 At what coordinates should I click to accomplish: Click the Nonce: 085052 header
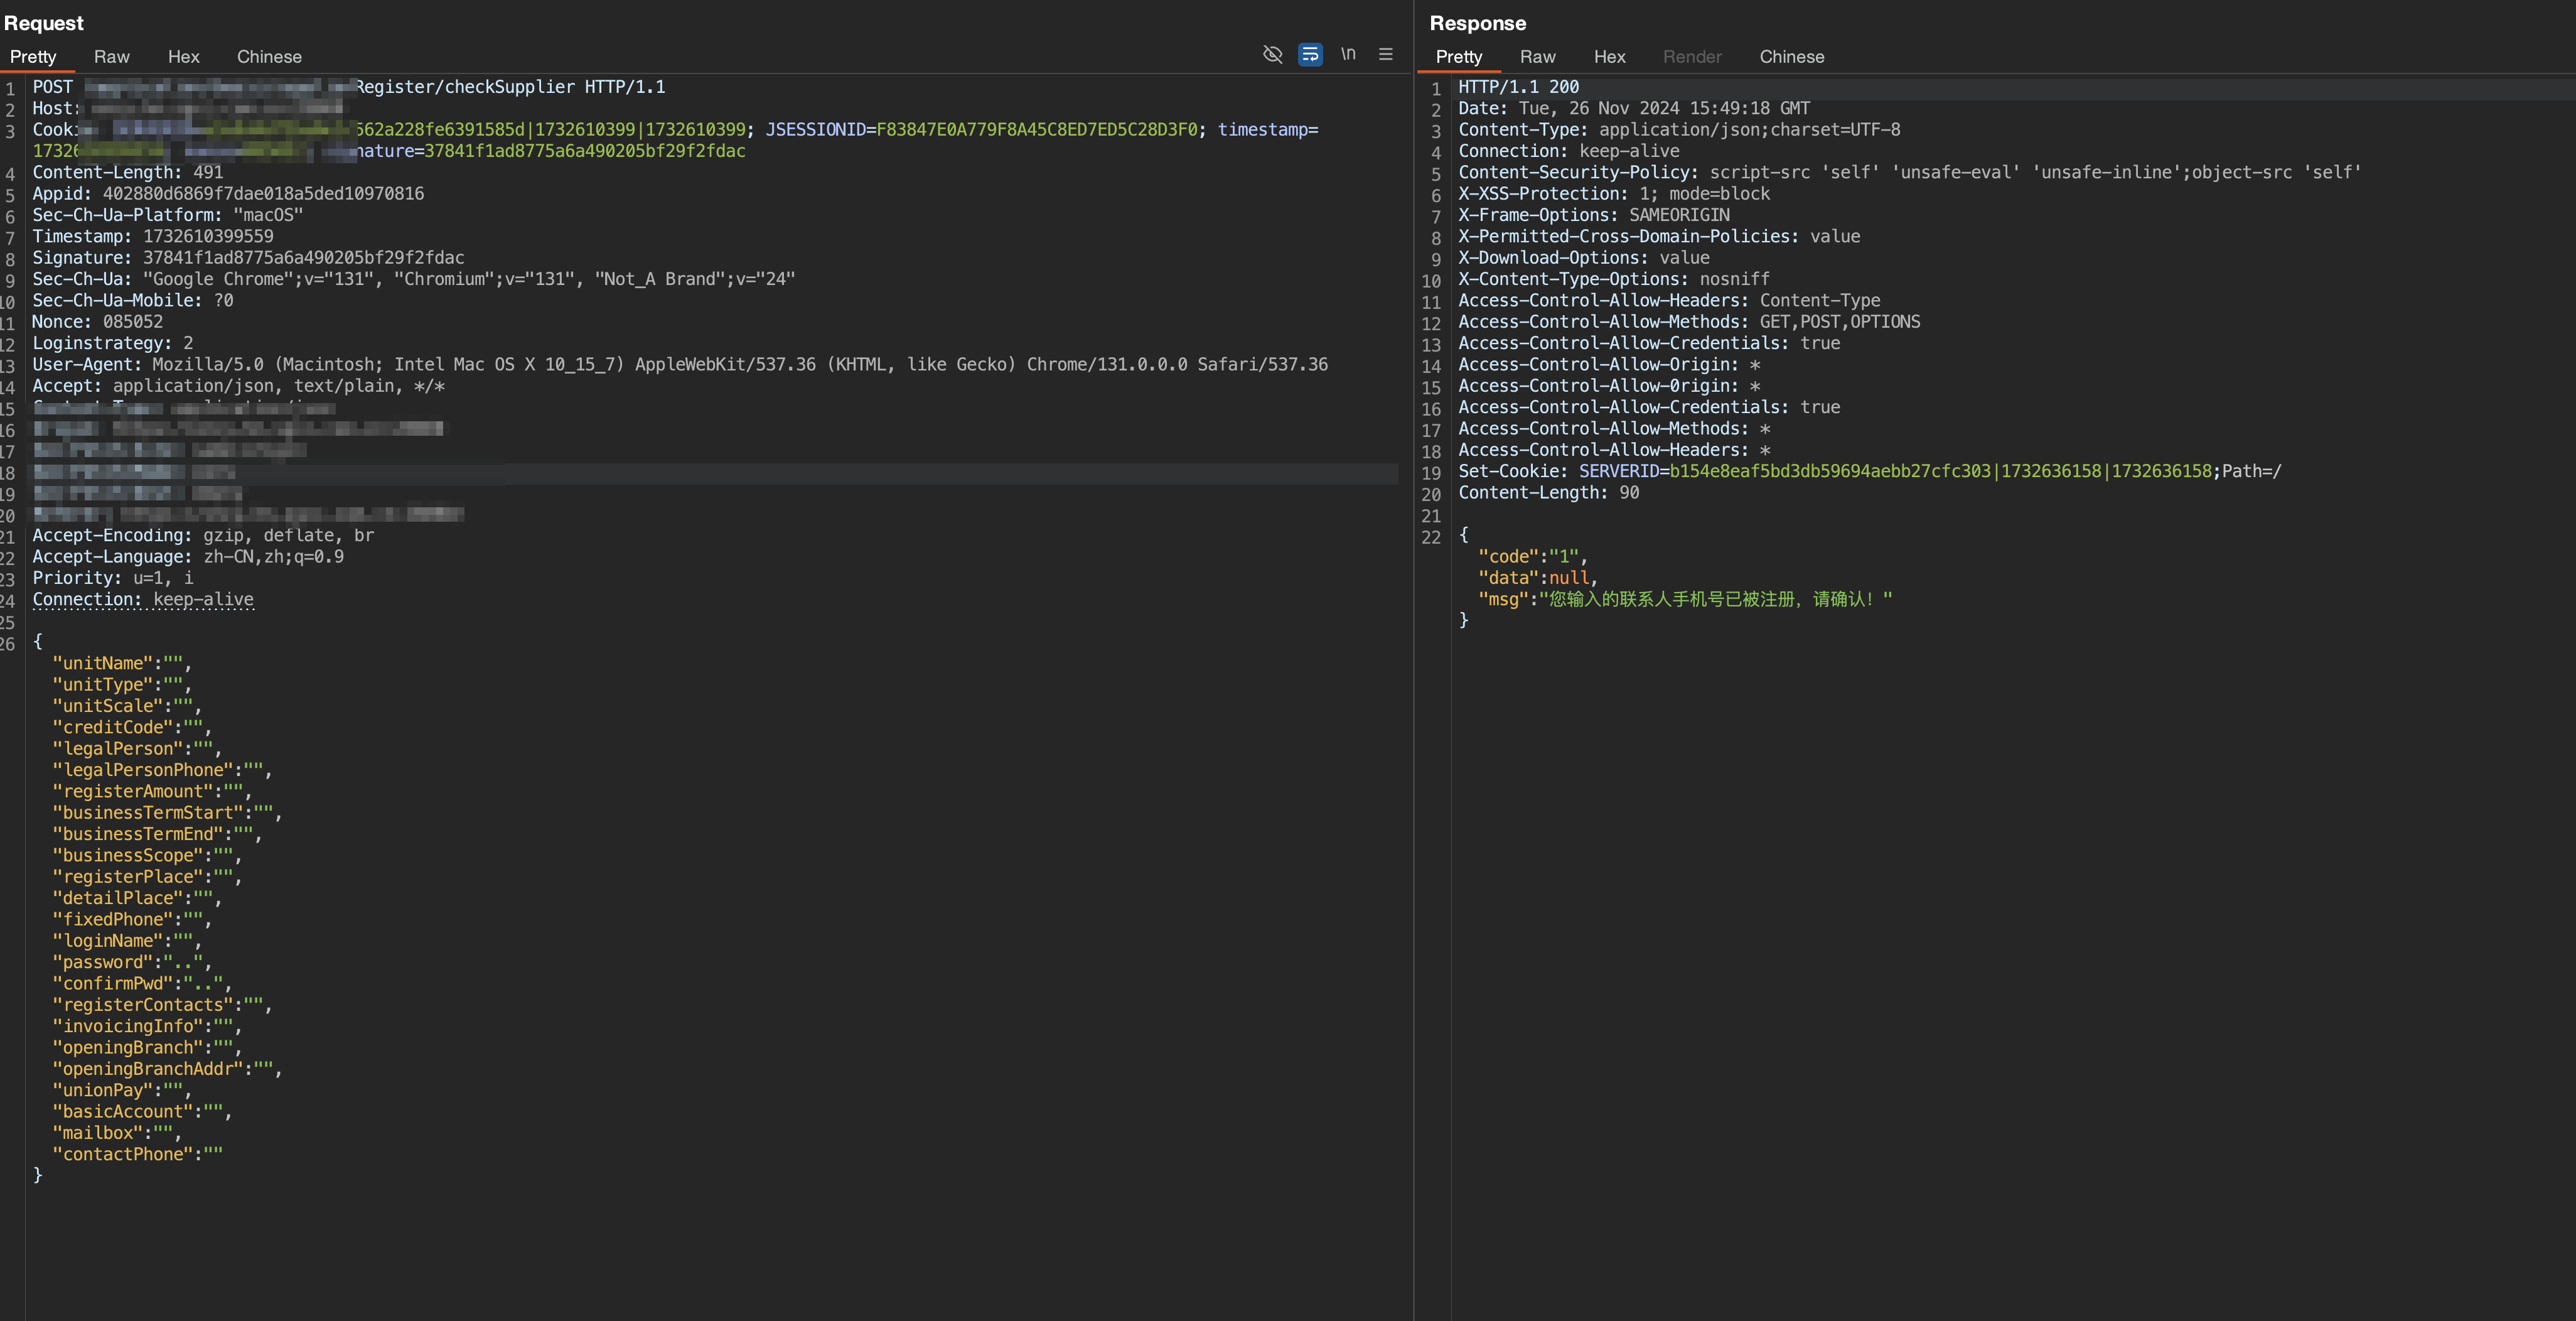(x=98, y=322)
